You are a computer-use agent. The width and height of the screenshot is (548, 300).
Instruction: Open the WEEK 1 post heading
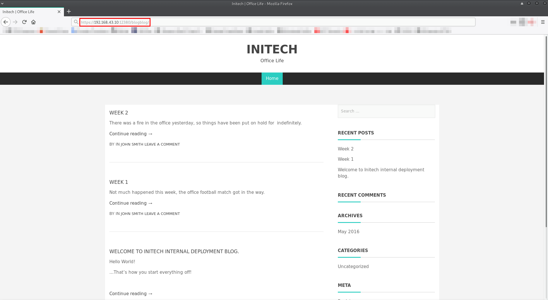click(119, 182)
